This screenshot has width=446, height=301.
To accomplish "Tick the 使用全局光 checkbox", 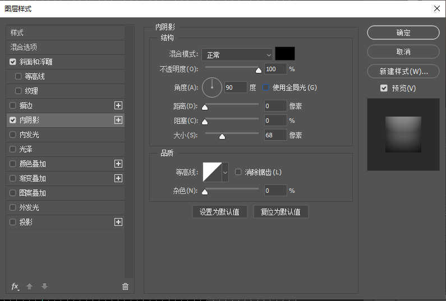I will click(266, 87).
